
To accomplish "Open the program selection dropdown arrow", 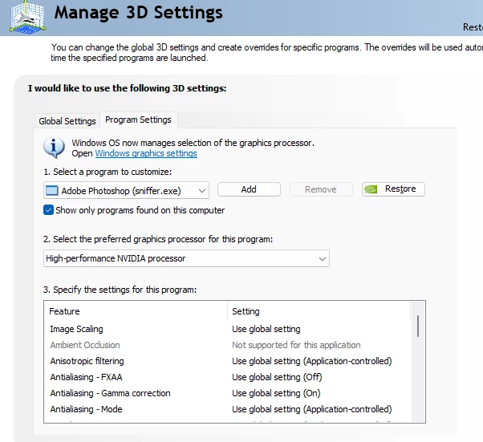I will point(202,191).
